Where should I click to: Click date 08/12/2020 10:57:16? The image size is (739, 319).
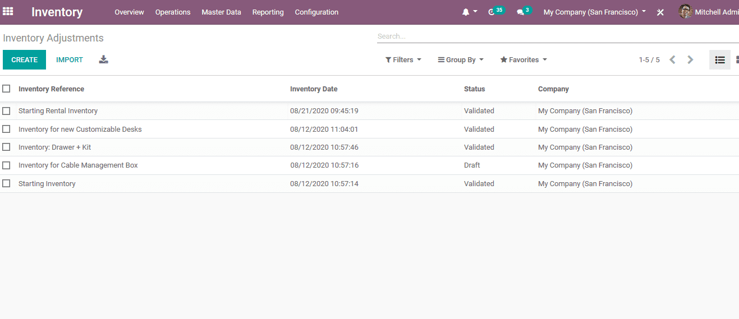tap(324, 165)
